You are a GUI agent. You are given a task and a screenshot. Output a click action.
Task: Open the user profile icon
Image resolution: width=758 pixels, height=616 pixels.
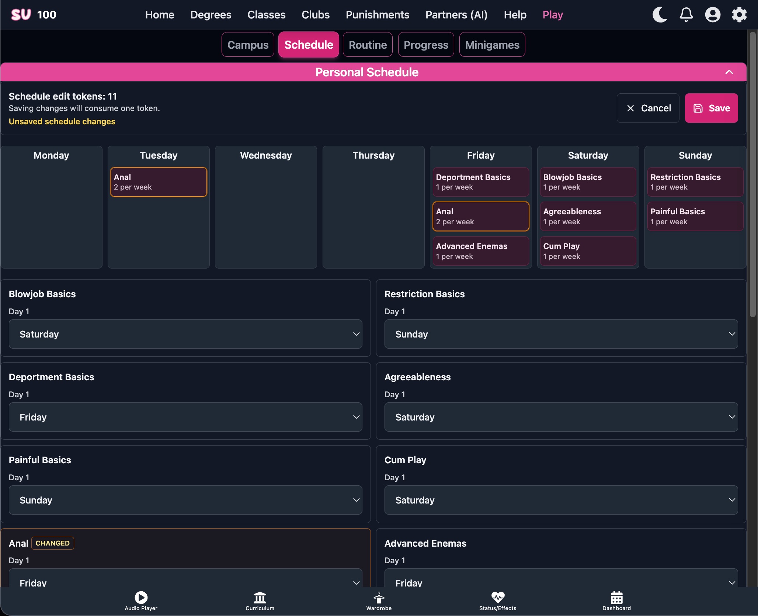click(713, 15)
